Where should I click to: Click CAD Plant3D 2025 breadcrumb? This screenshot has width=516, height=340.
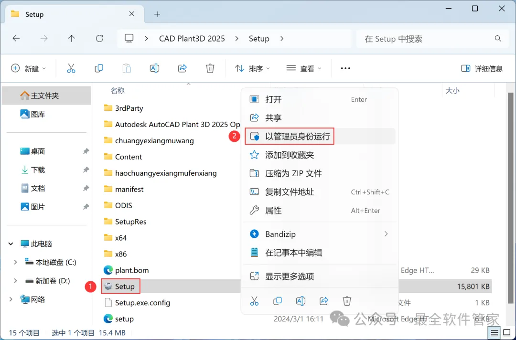(192, 39)
